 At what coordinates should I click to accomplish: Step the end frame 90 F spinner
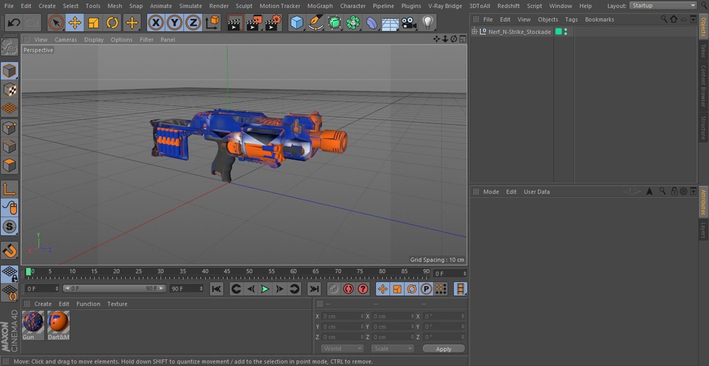pyautogui.click(x=201, y=288)
